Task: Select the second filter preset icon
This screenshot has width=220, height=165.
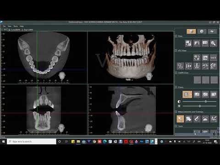Action: [x=197, y=94]
